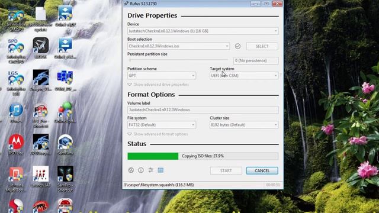Open the Rufus title bar app icon menu
Viewport: 379px width, 213px height.
[126, 4]
